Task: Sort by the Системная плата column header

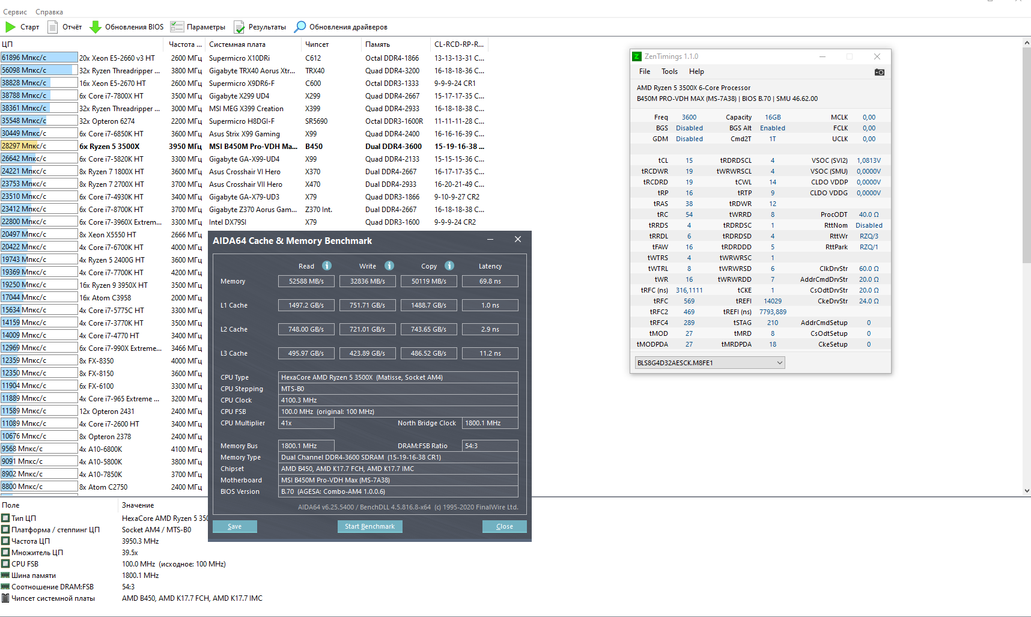Action: pos(253,44)
